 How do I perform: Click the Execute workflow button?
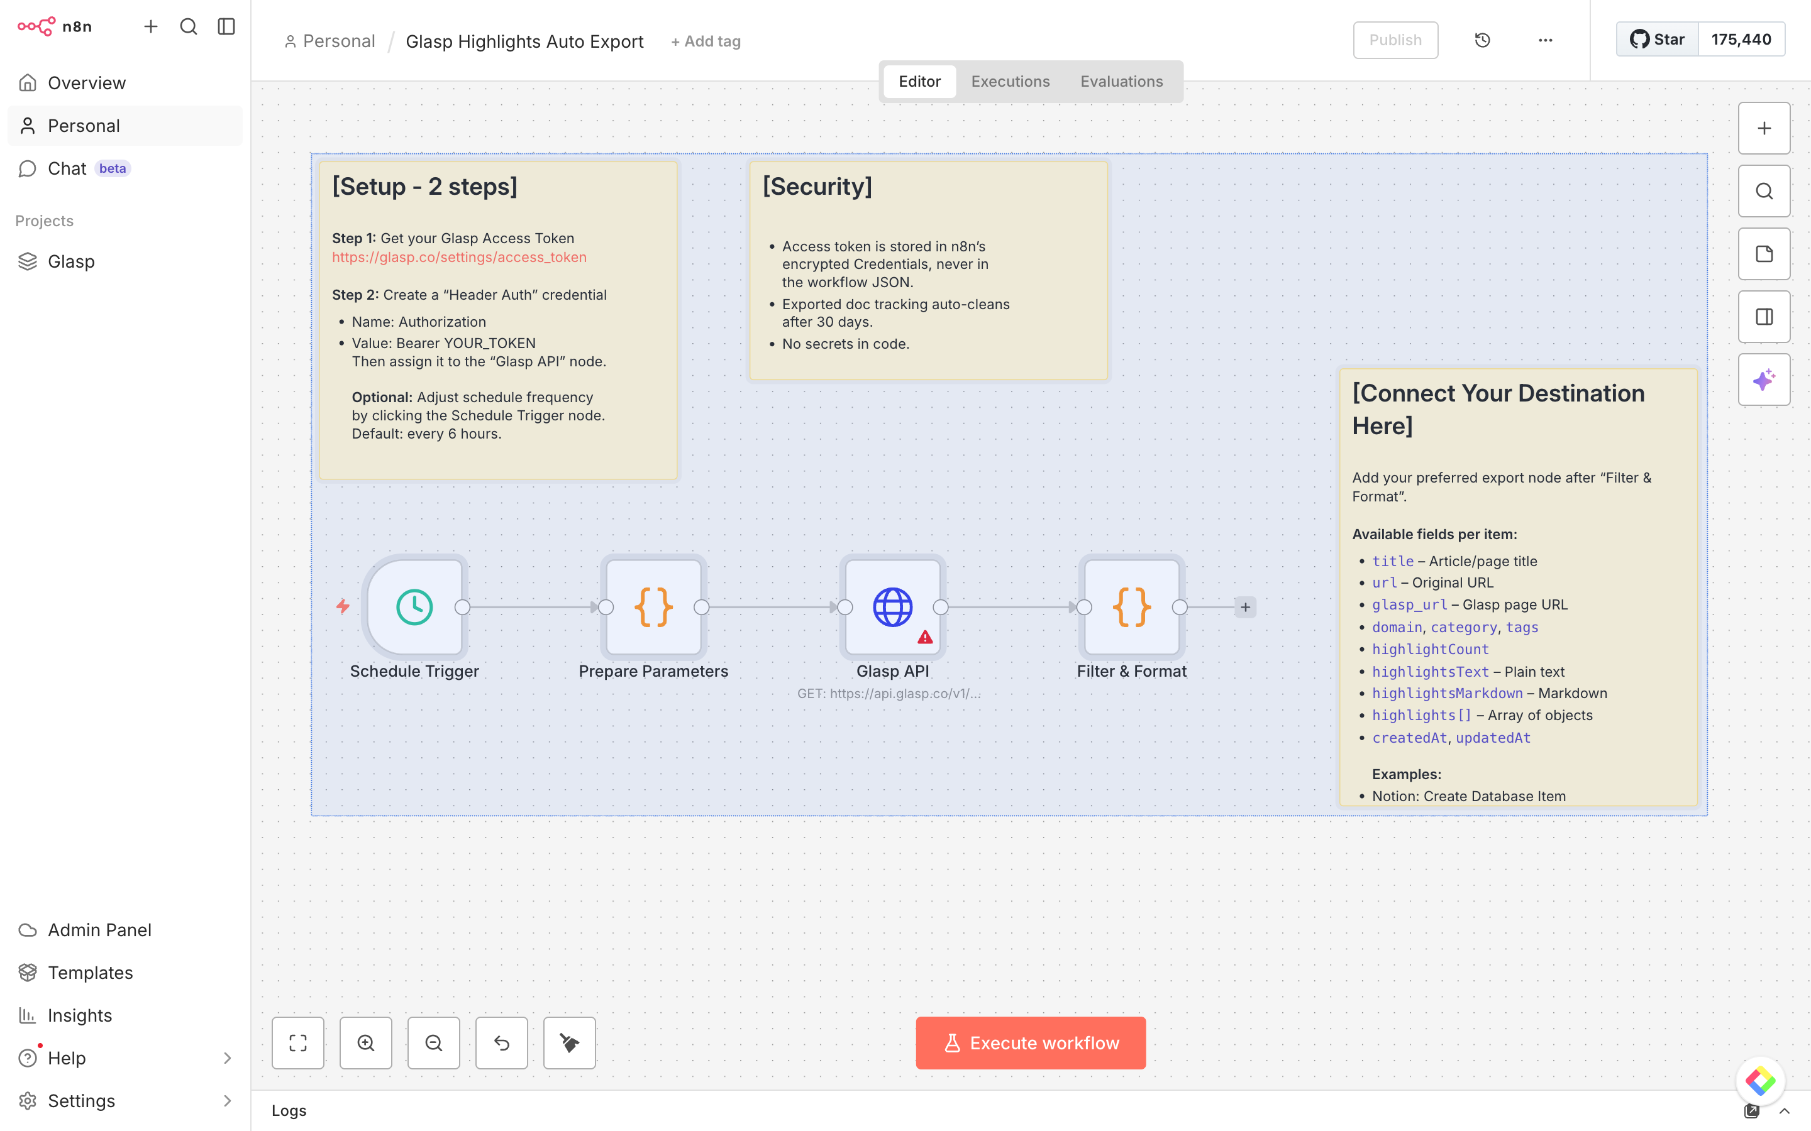tap(1031, 1043)
